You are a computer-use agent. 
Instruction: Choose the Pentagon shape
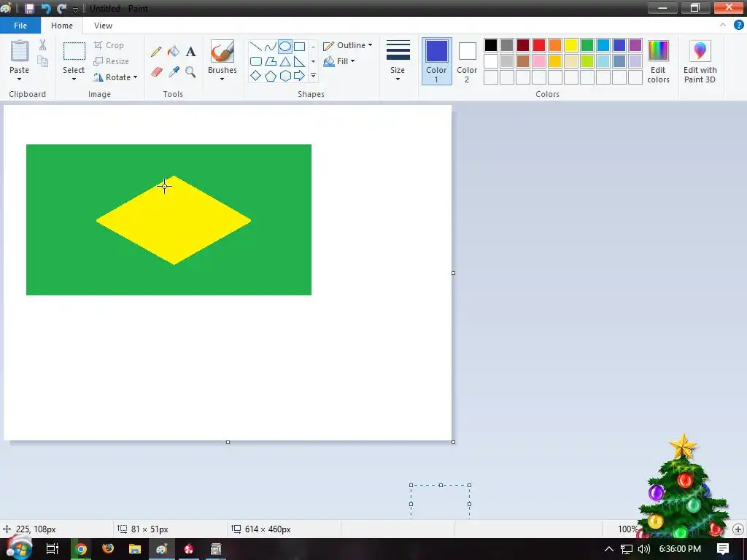click(270, 76)
